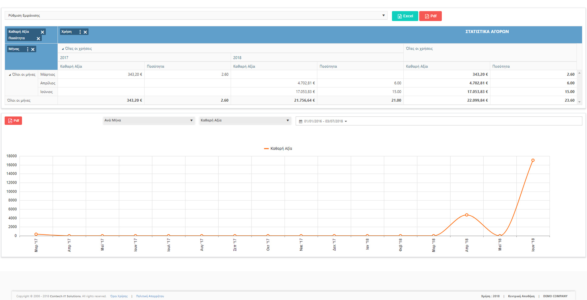Image resolution: width=587 pixels, height=300 pixels.
Task: Click the Απρ '18 data point on chart
Action: click(467, 215)
